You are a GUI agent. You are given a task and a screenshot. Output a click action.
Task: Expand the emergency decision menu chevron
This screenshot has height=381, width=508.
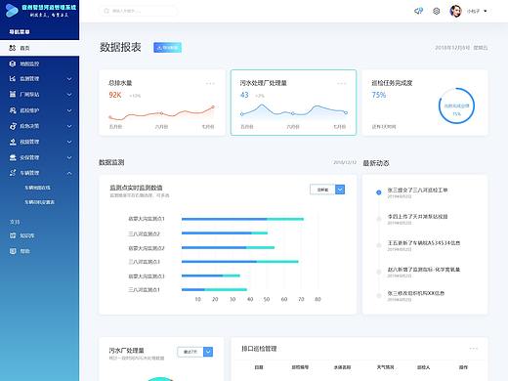coord(69,126)
